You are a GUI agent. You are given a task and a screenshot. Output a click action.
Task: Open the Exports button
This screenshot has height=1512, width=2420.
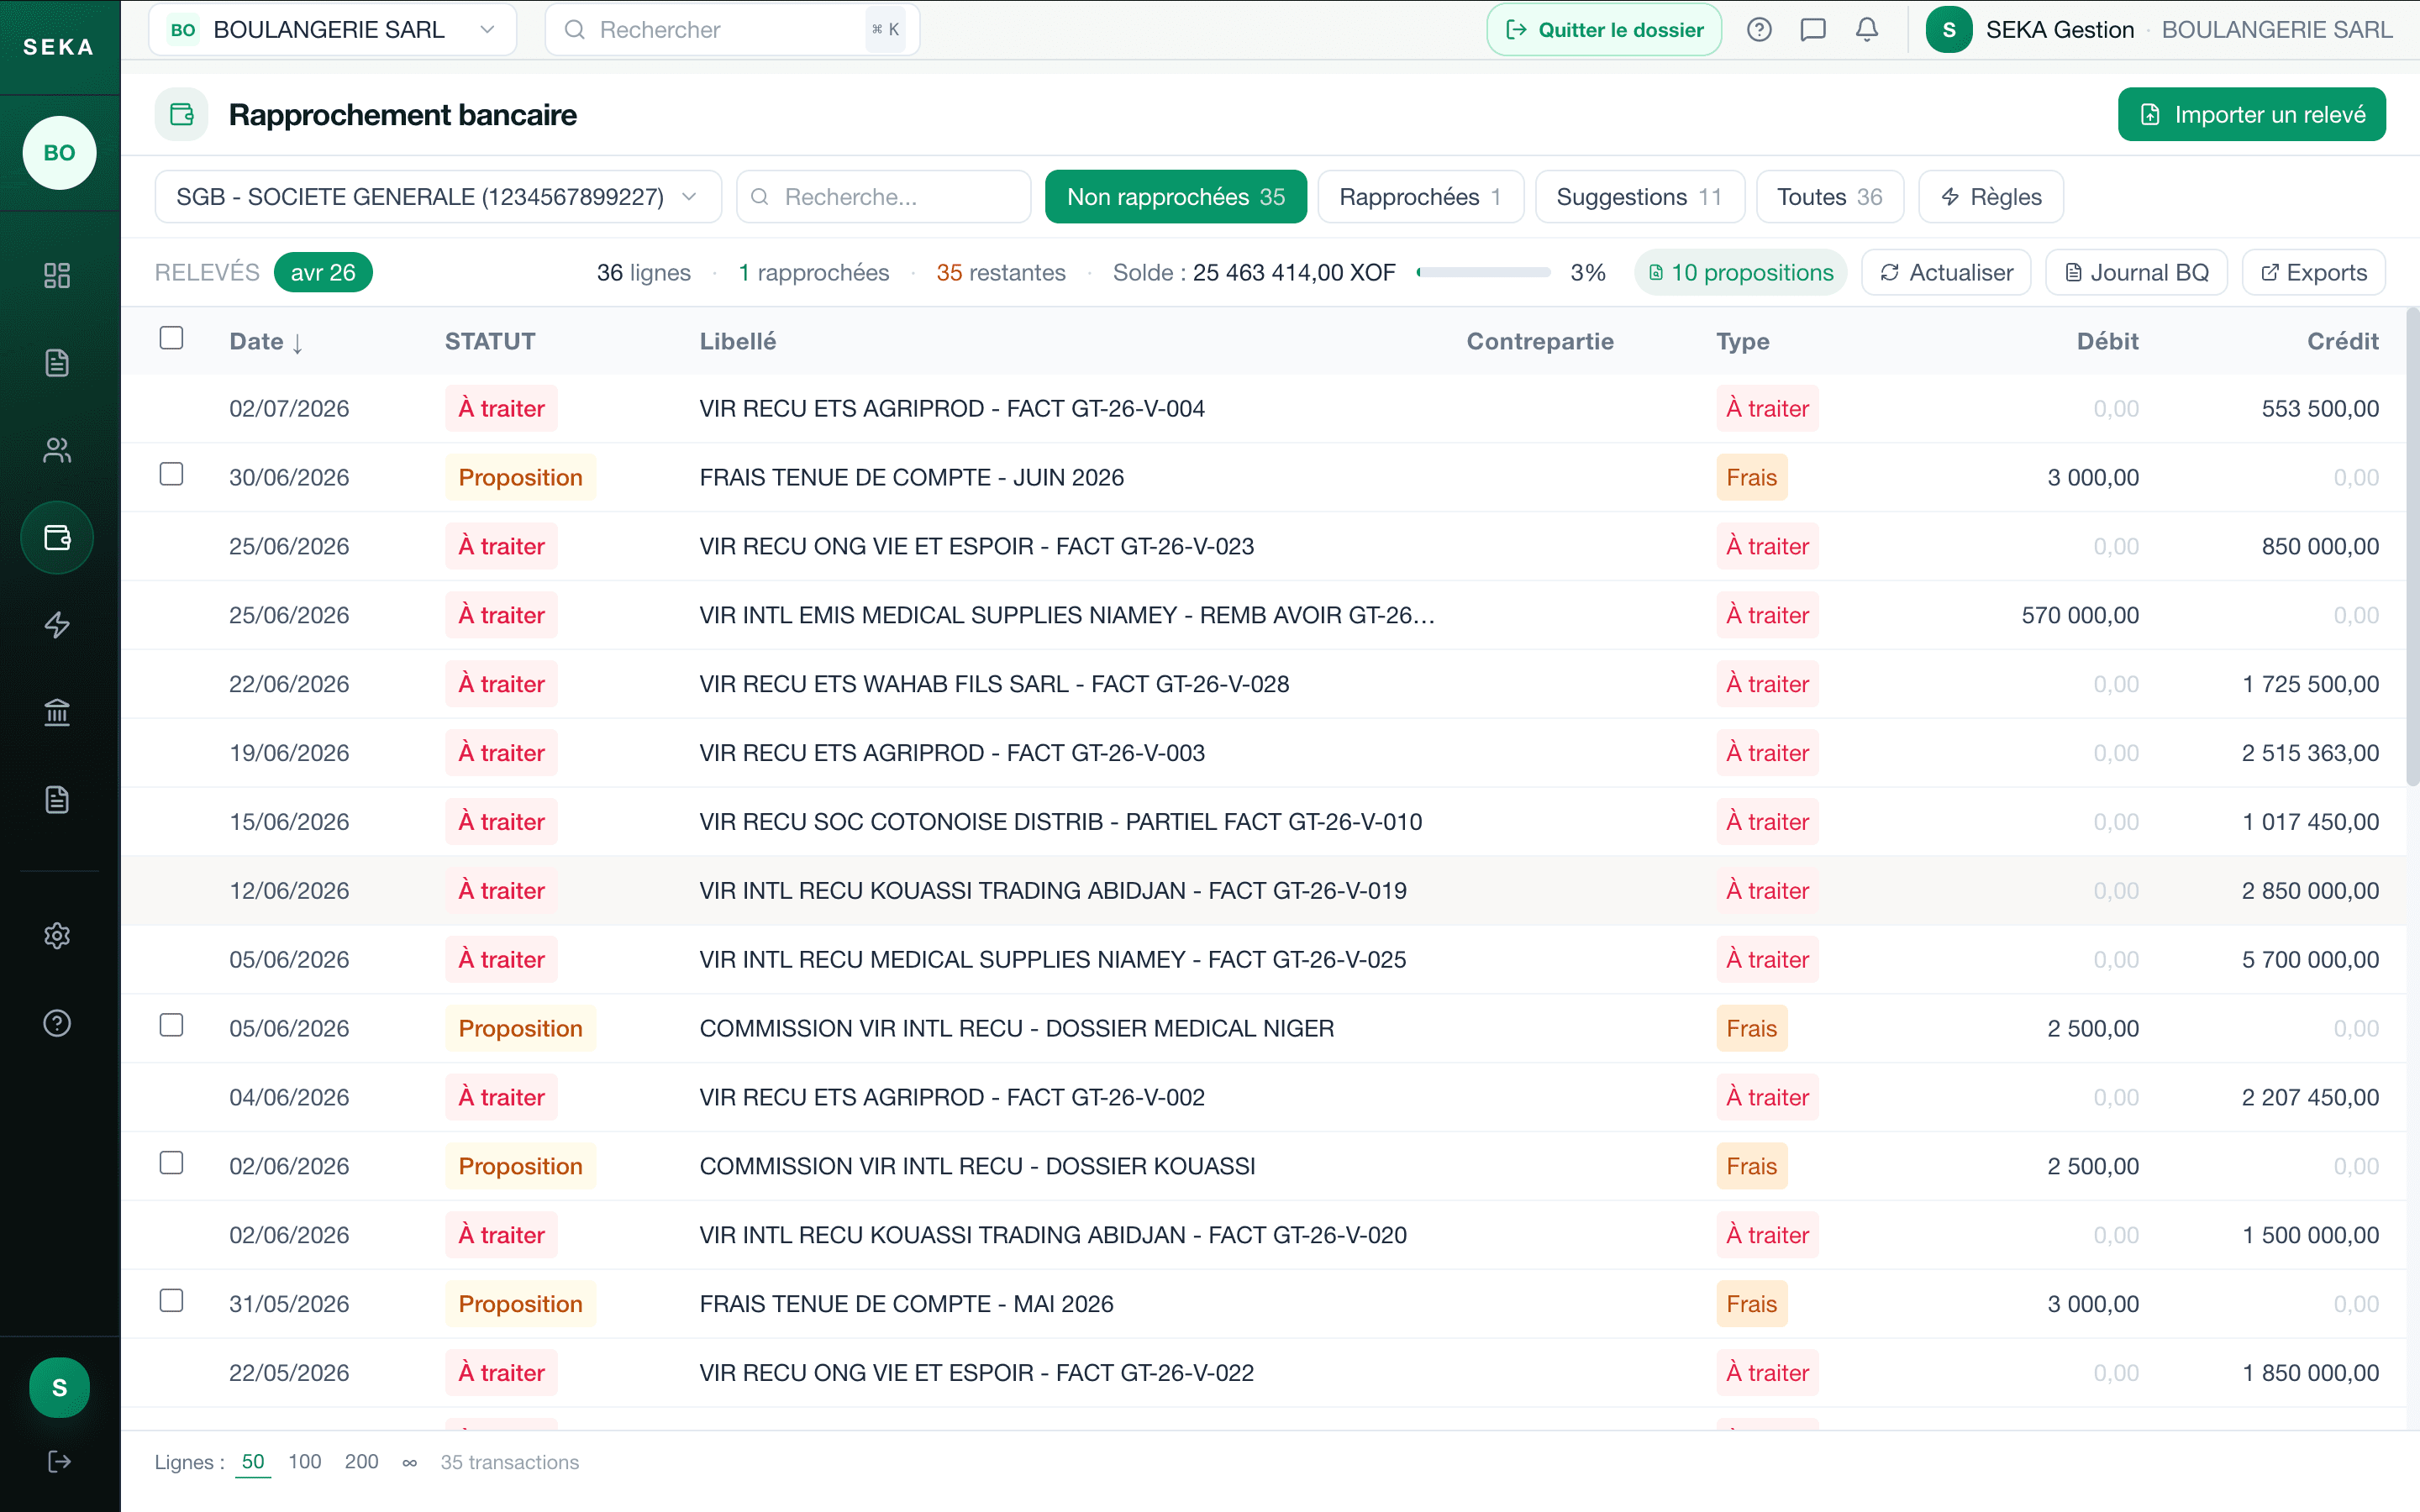[2313, 272]
